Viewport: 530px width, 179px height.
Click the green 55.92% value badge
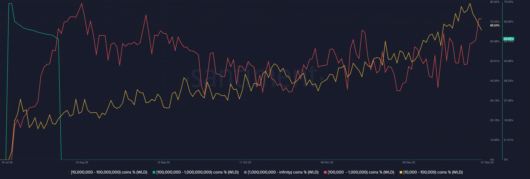pos(509,39)
